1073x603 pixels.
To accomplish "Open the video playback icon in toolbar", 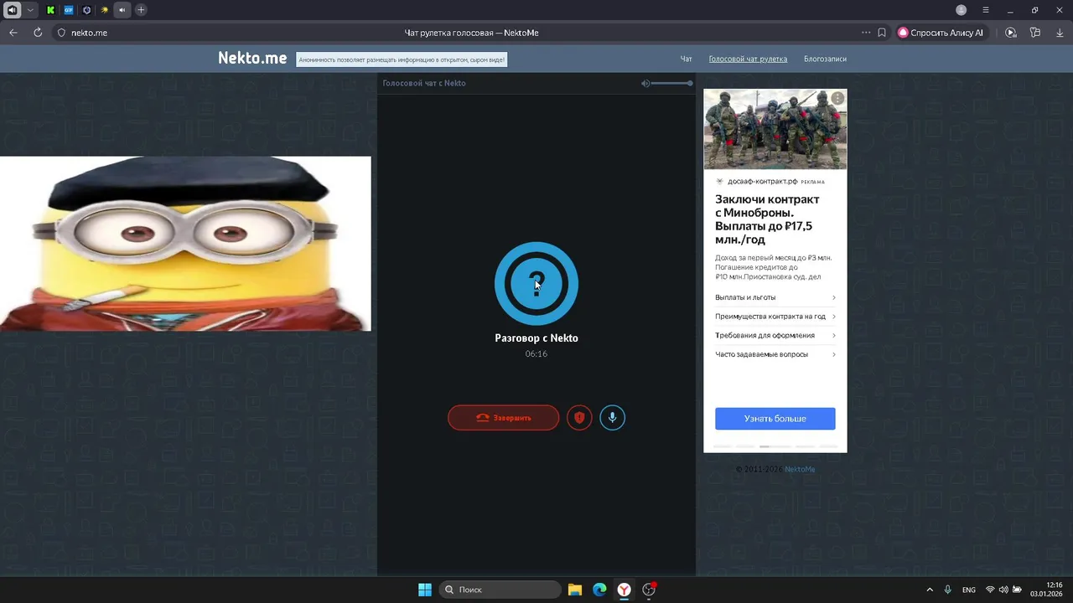I will coord(1011,33).
